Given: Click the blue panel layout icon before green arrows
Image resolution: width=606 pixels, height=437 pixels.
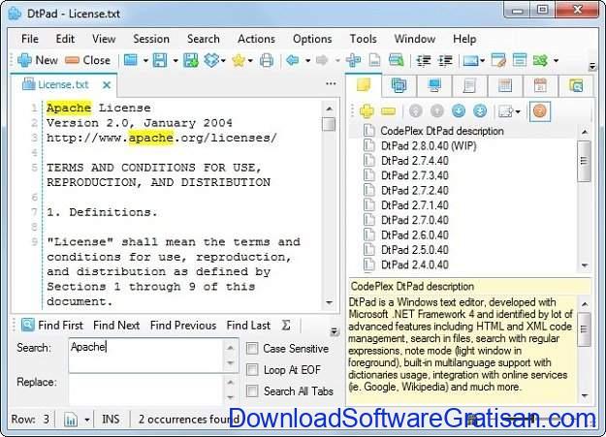Looking at the screenshot, I should (519, 60).
